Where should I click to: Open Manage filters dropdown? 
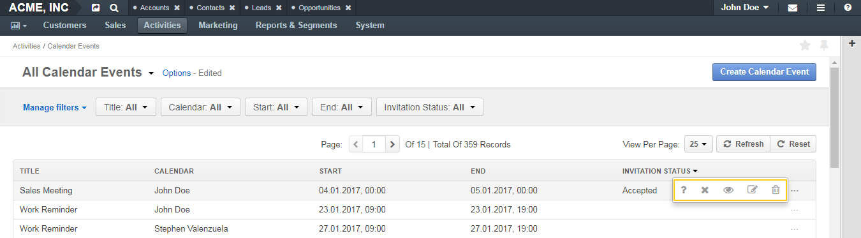pyautogui.click(x=55, y=107)
